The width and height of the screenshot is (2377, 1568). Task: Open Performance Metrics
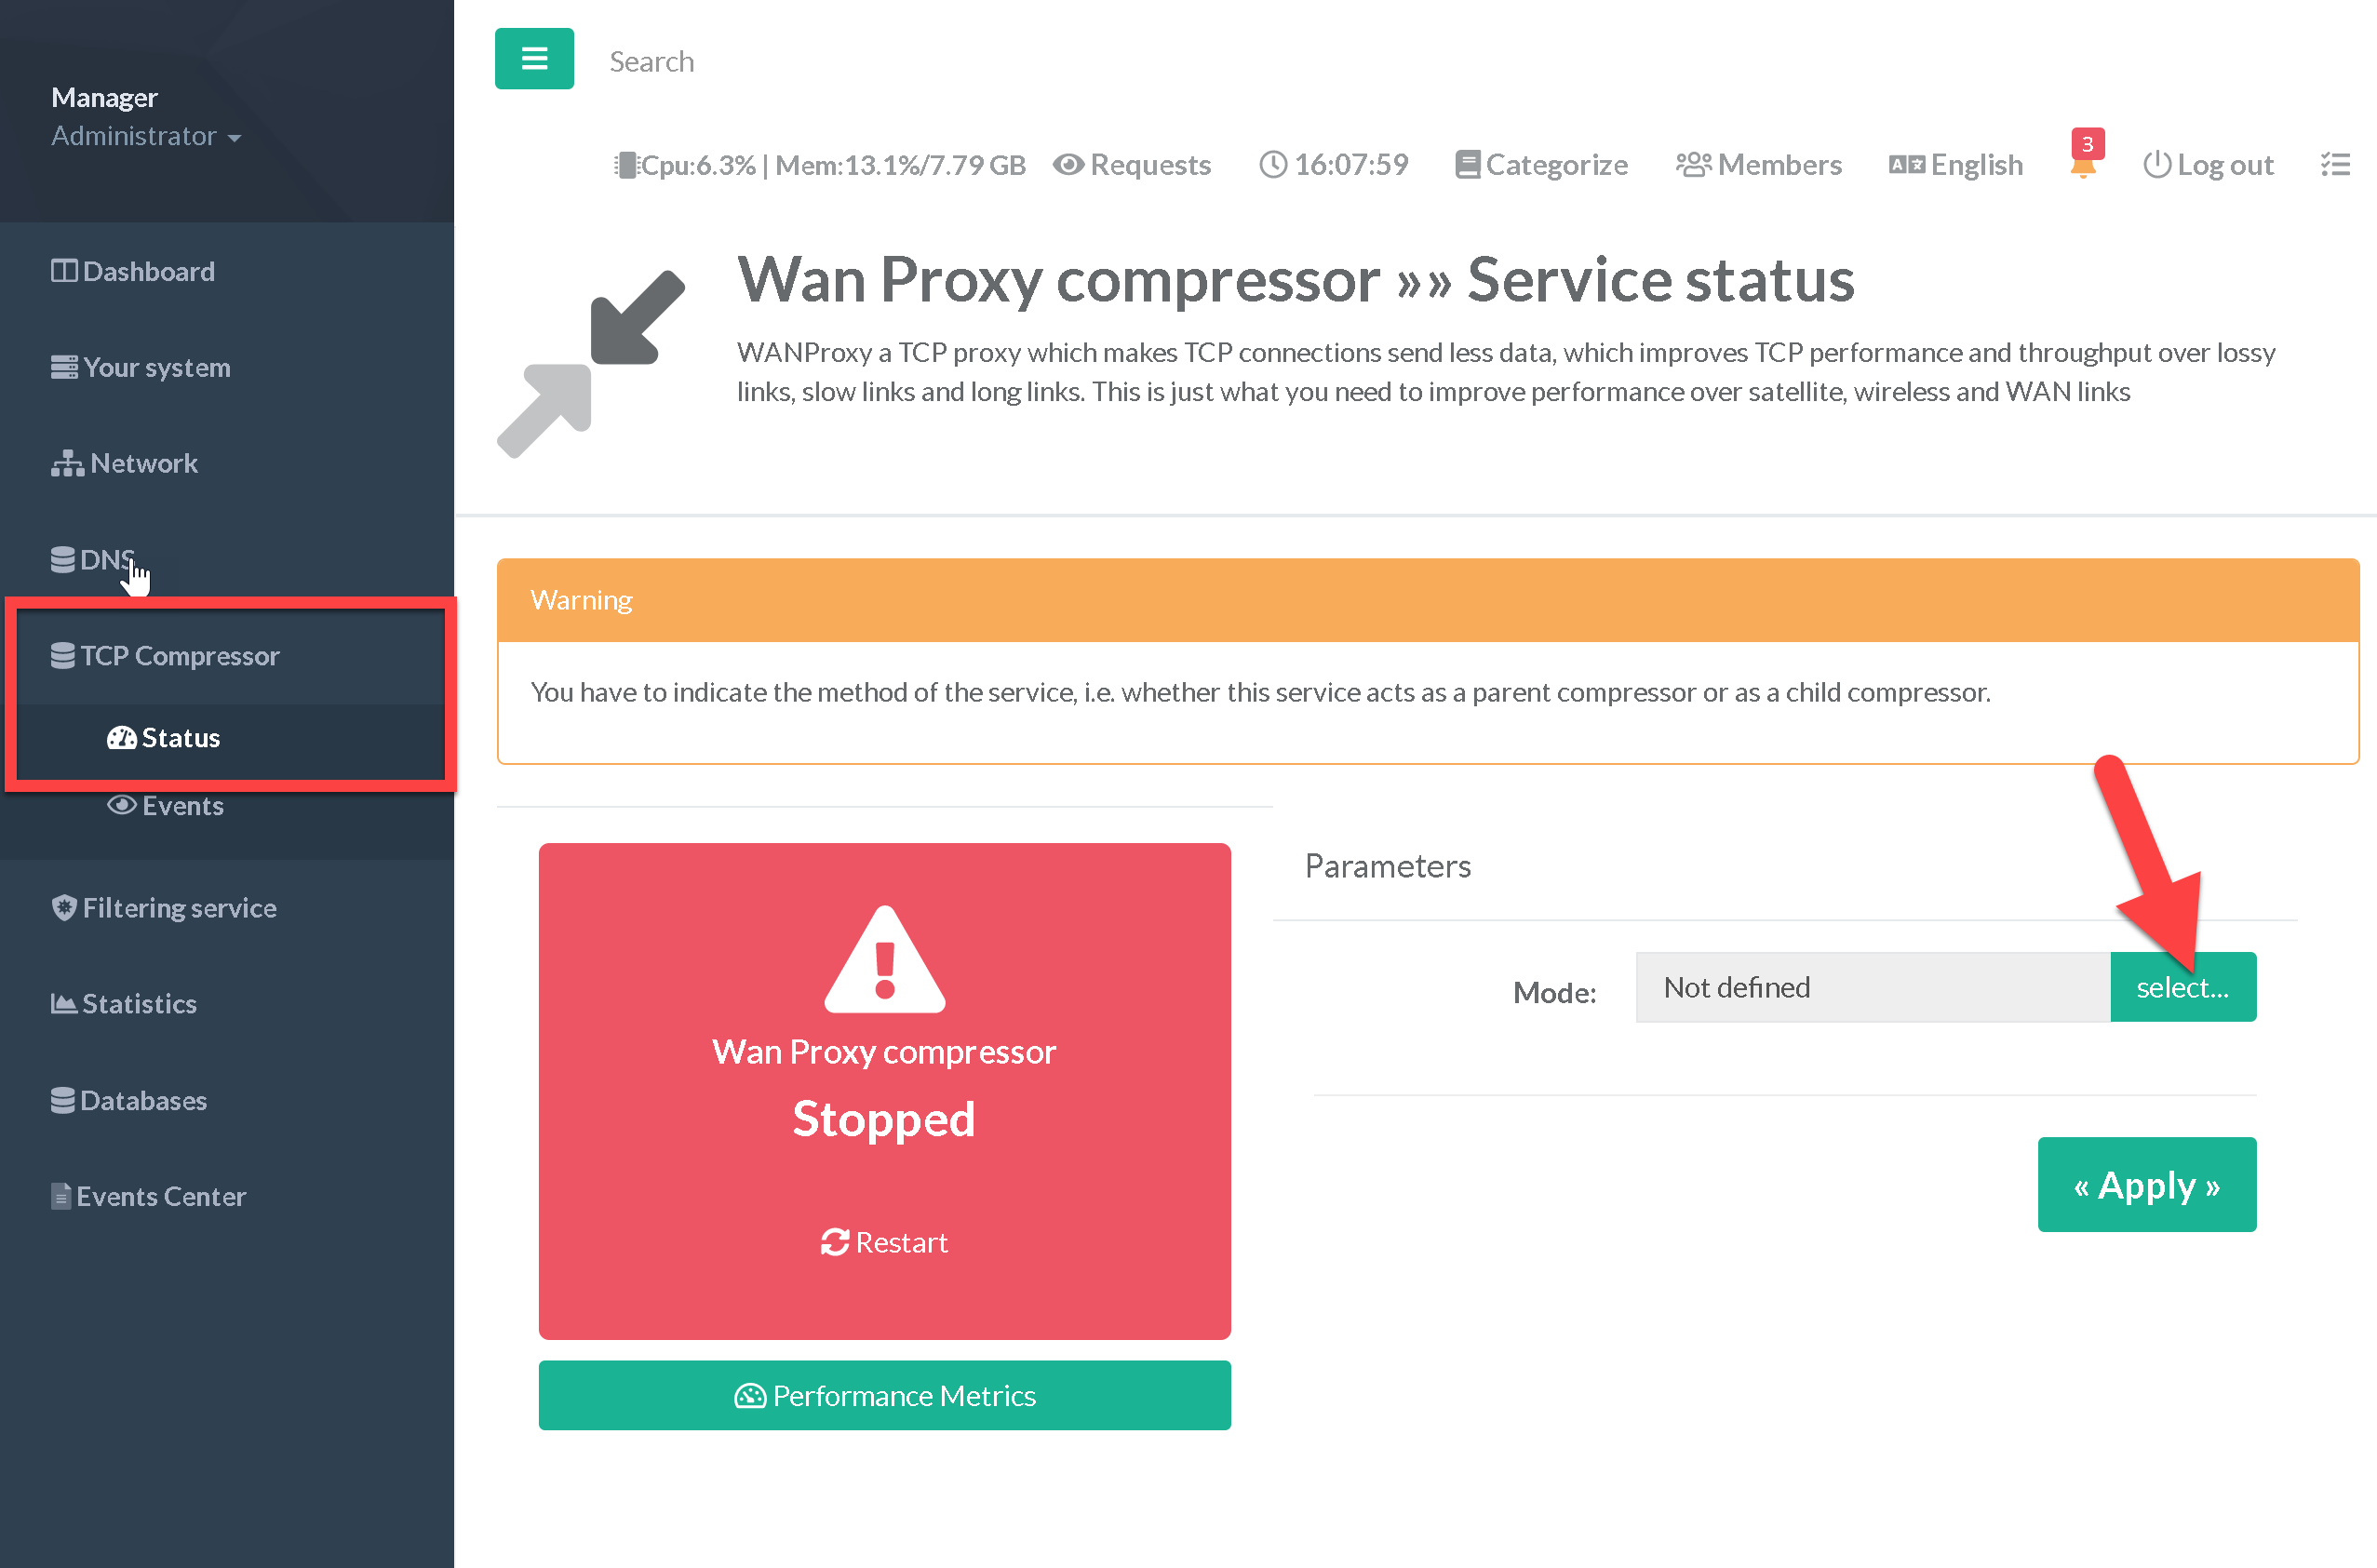tap(884, 1395)
